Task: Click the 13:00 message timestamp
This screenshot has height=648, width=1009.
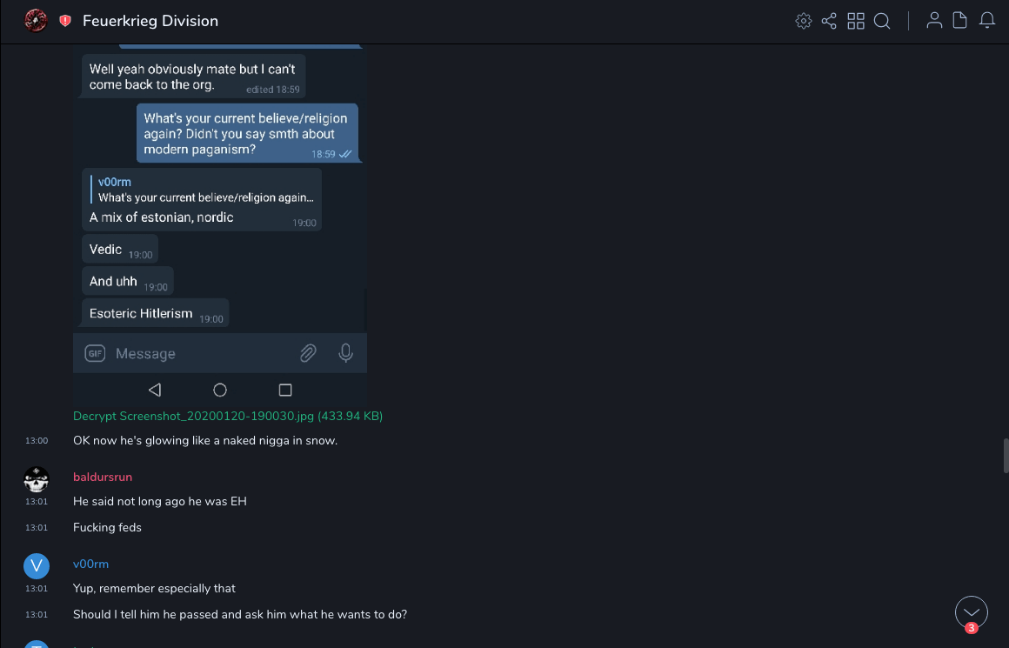Action: click(x=37, y=441)
